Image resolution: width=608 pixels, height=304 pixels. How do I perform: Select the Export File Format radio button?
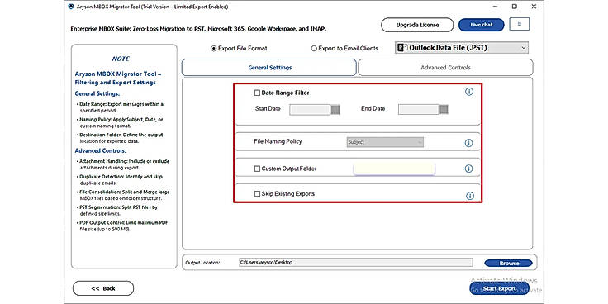[x=213, y=49]
